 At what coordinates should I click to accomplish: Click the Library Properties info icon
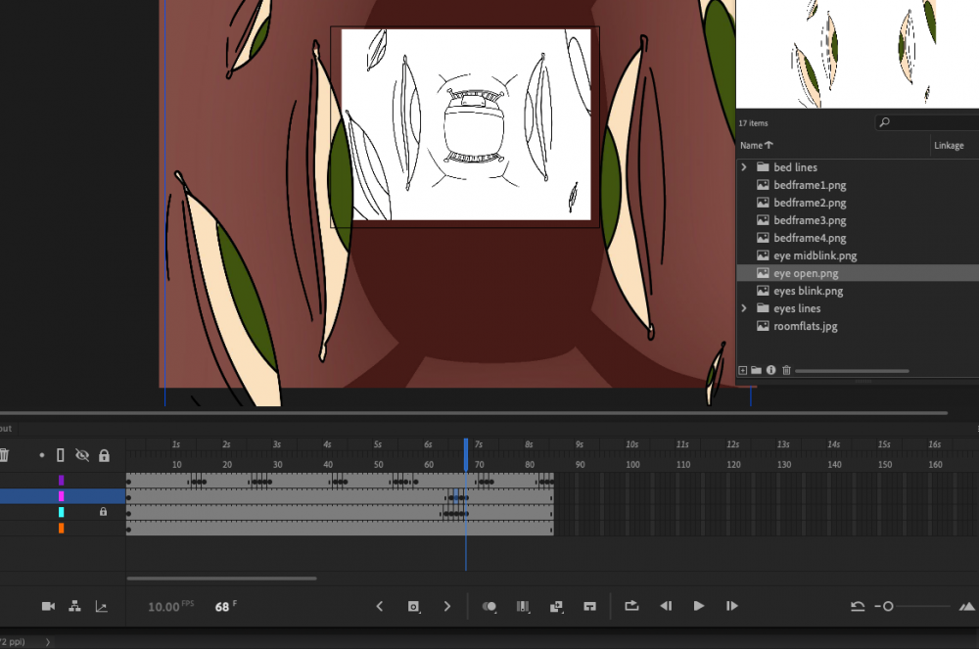pyautogui.click(x=771, y=370)
